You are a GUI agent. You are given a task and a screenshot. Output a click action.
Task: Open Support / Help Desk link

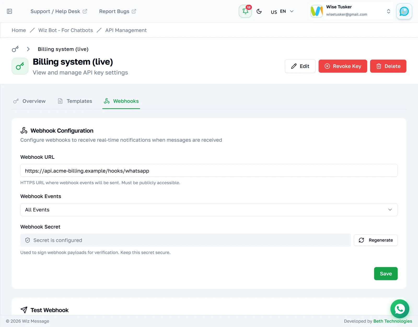click(59, 11)
